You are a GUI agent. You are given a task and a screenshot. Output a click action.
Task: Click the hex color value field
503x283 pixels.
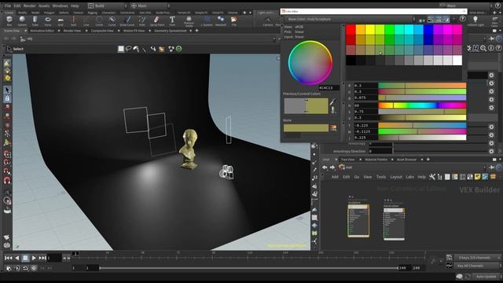(x=329, y=87)
